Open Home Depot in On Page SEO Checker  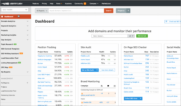click(128, 56)
